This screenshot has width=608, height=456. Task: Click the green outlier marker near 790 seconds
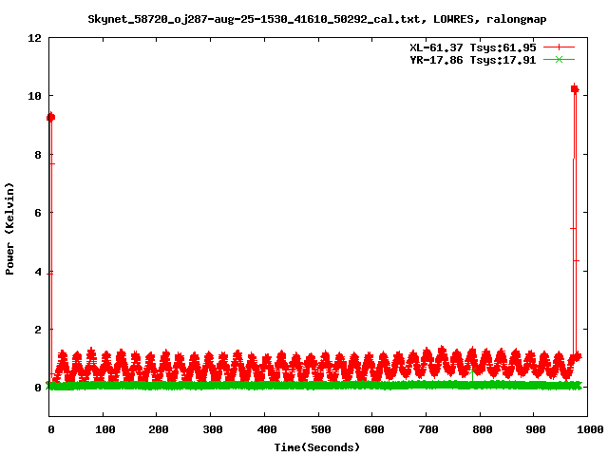point(472,371)
